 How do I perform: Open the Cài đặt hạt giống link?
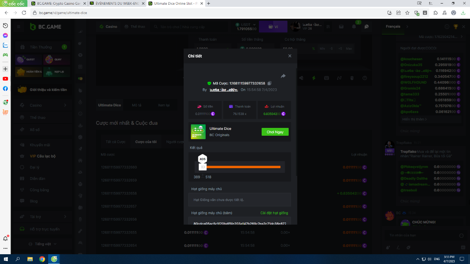pos(274,213)
